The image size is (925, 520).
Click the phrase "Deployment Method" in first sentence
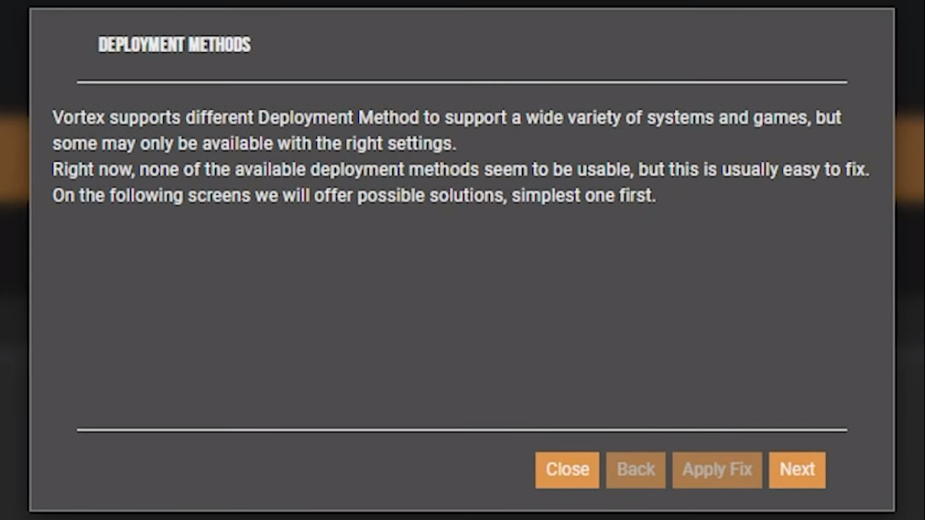[x=338, y=118]
